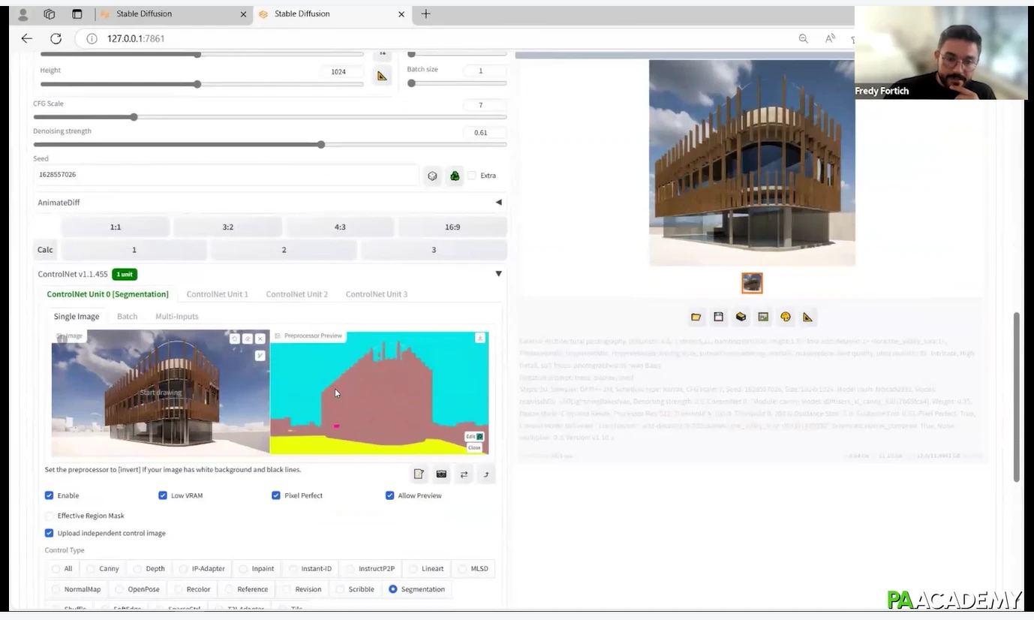The image size is (1034, 620).
Task: Open the tab actions menu icon
Action: pos(77,14)
